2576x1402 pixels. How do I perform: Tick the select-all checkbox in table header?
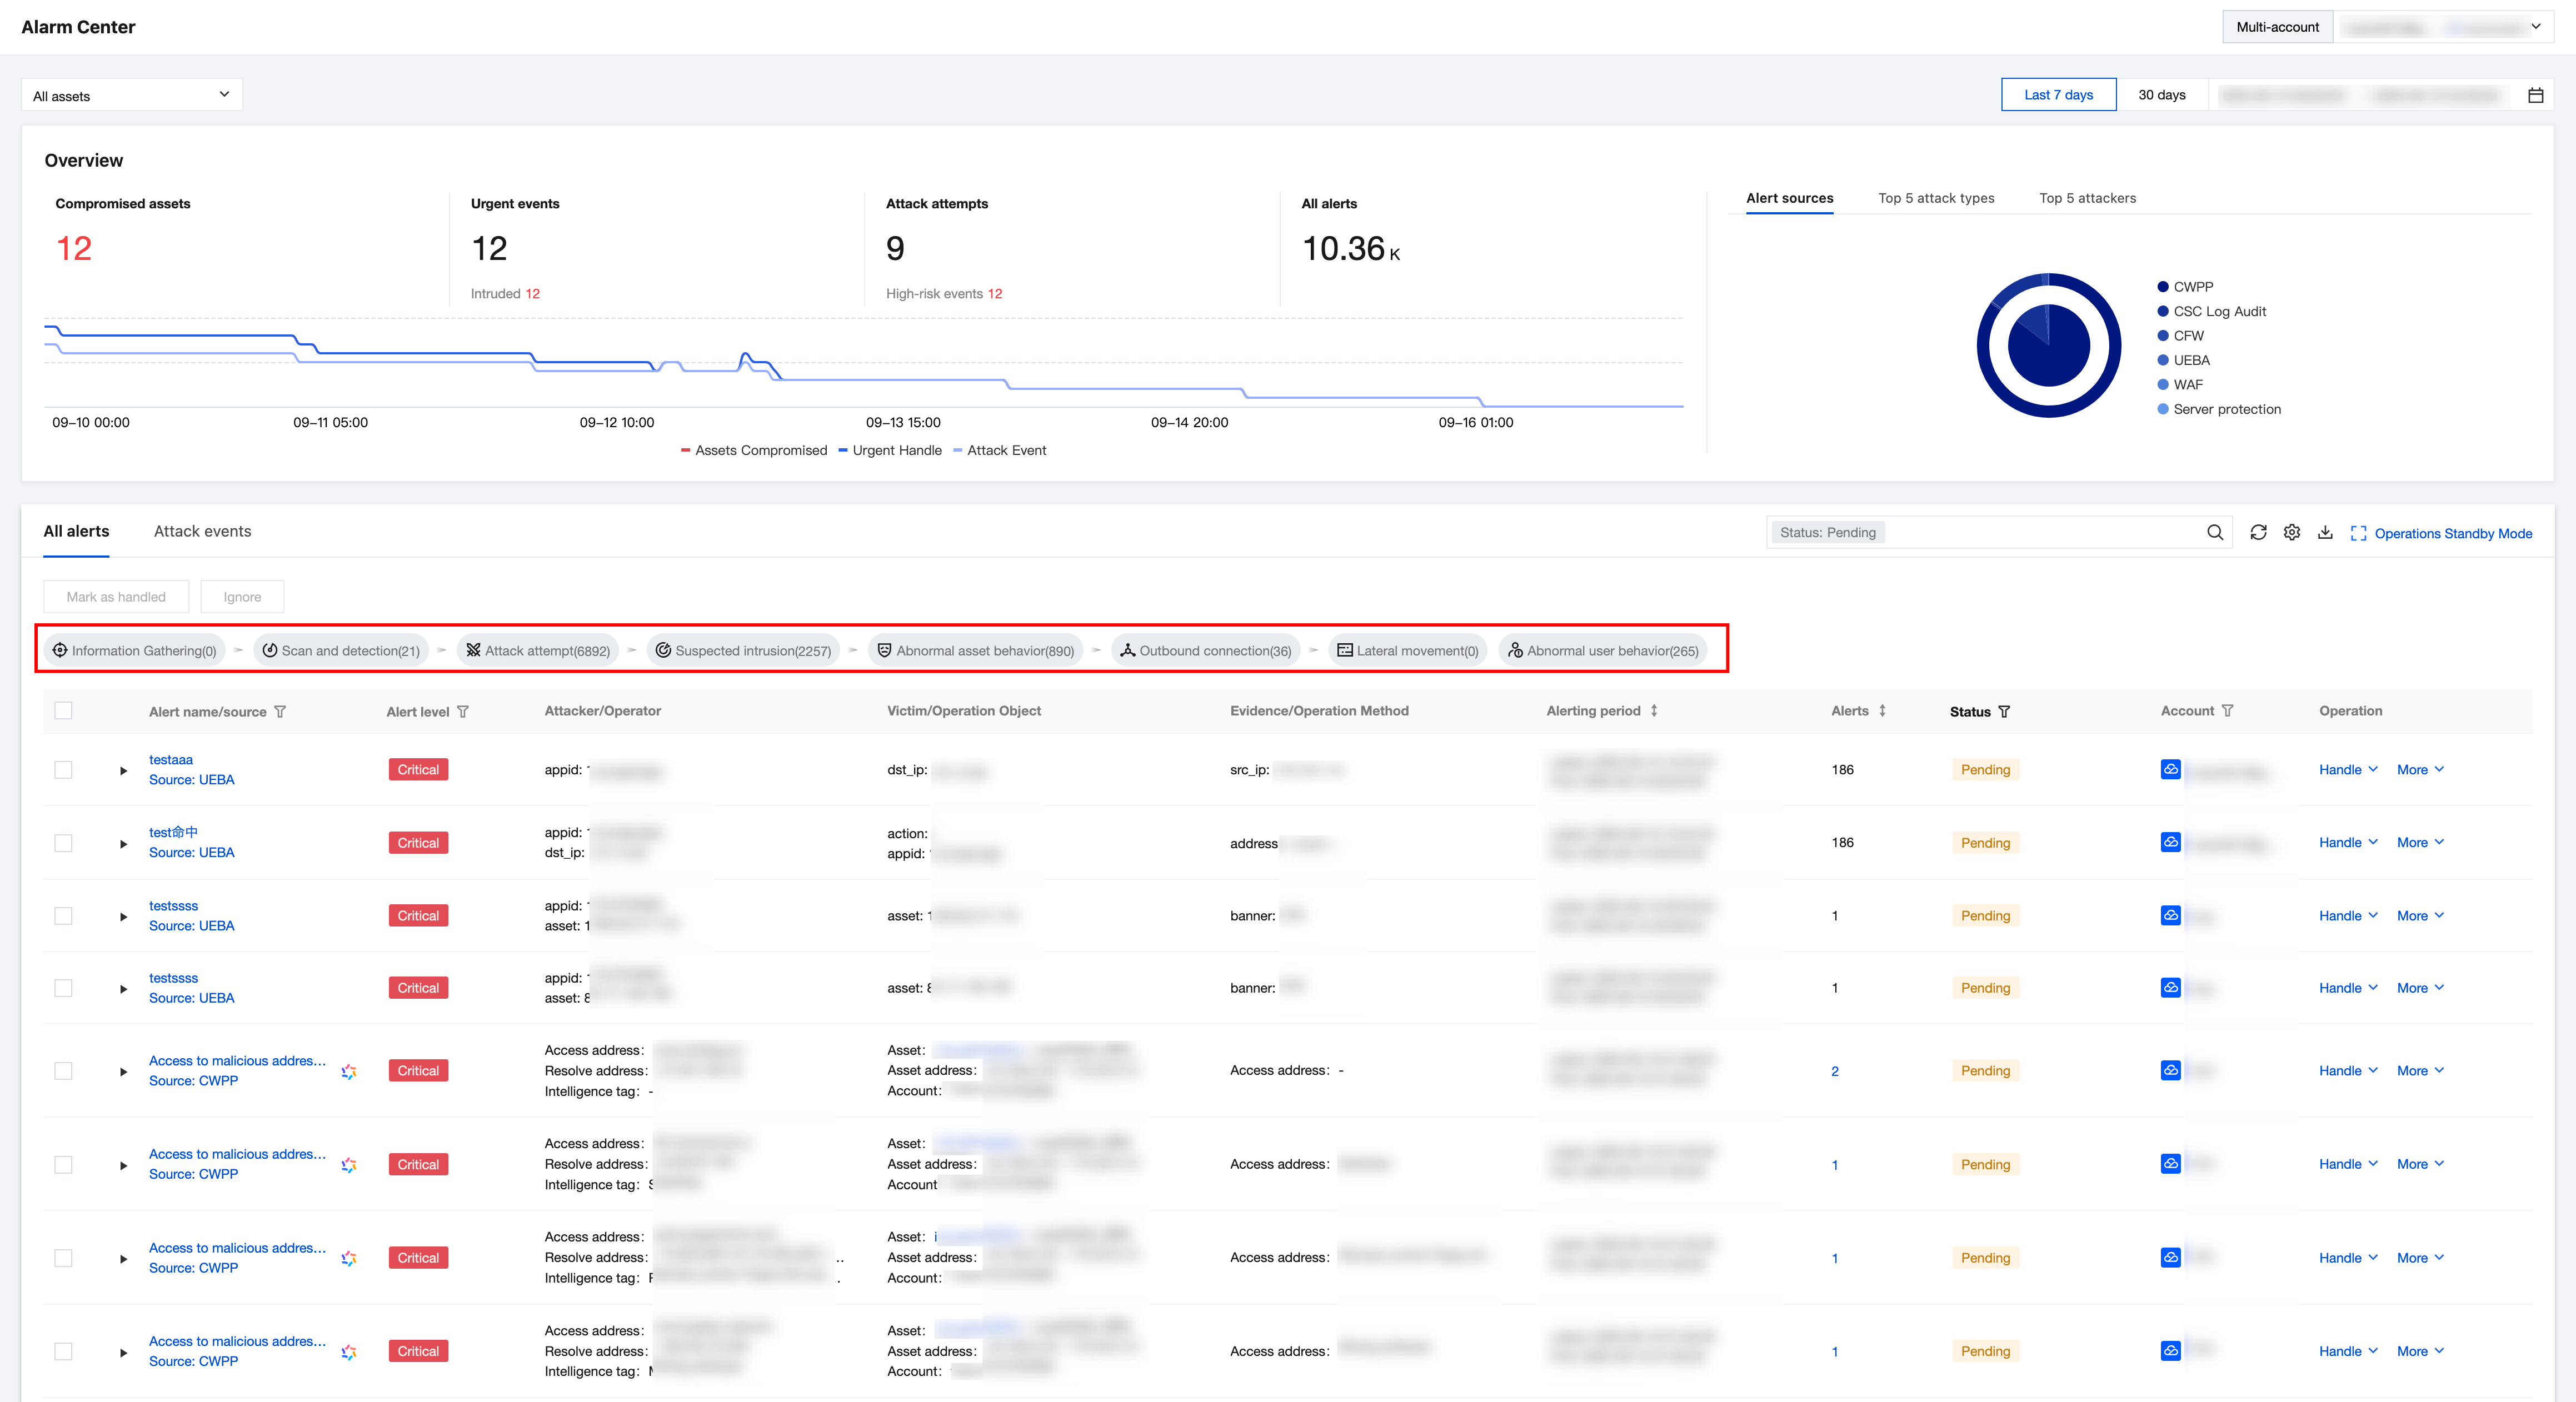[63, 711]
